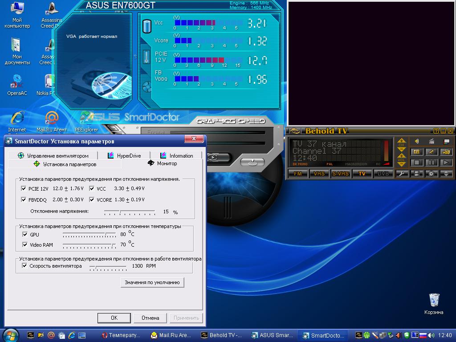This screenshot has height=342, width=456.
Task: Open the temperature view via the thermometer icon
Action: point(147,57)
